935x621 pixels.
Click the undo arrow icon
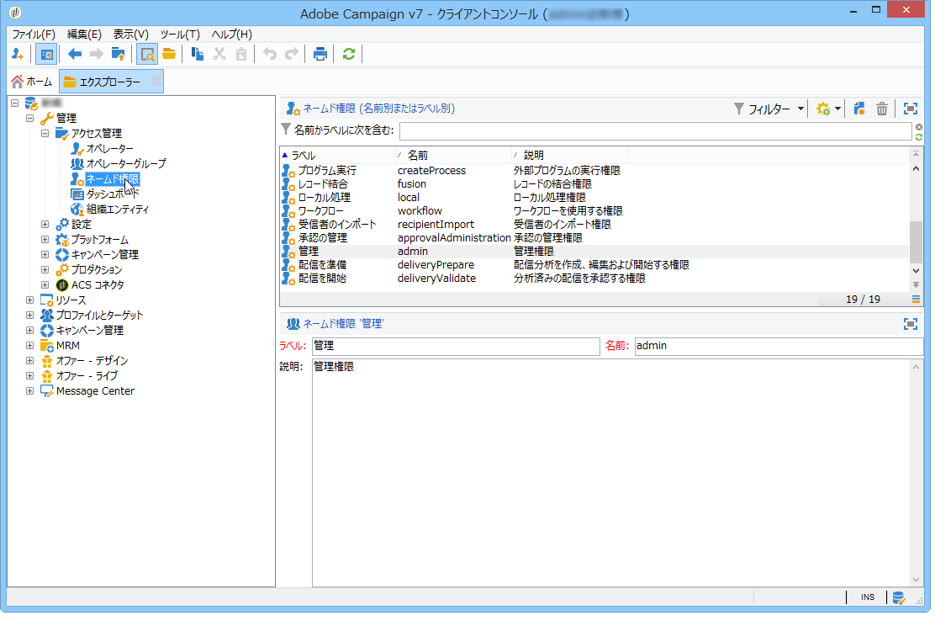(270, 55)
